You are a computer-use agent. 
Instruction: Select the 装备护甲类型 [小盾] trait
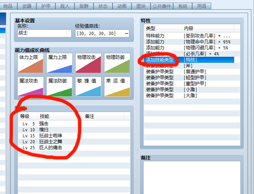[x=192, y=90]
